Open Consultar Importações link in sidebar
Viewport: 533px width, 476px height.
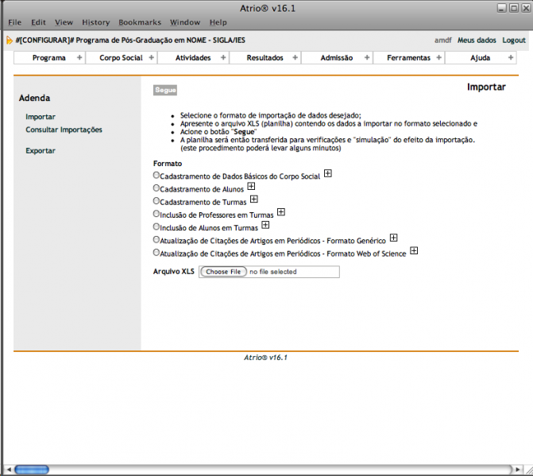click(64, 130)
